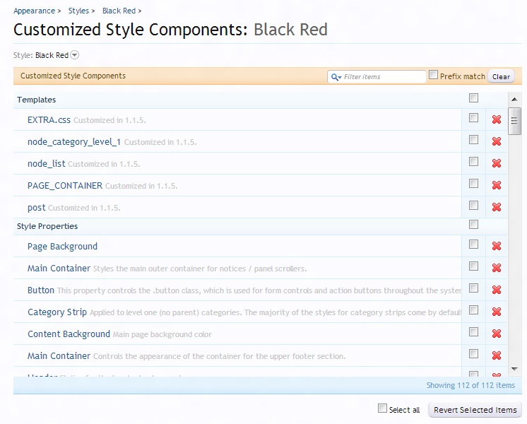Tick the Templates group checkbox
Viewport: 527px width, 424px height.
pos(473,98)
